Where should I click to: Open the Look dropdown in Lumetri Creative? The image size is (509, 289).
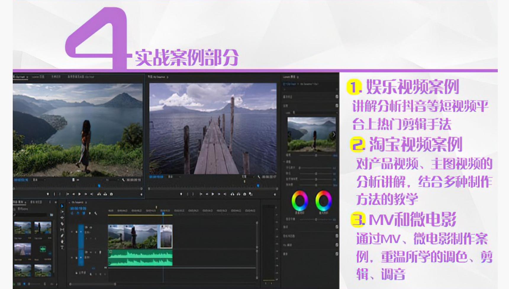pyautogui.click(x=315, y=113)
